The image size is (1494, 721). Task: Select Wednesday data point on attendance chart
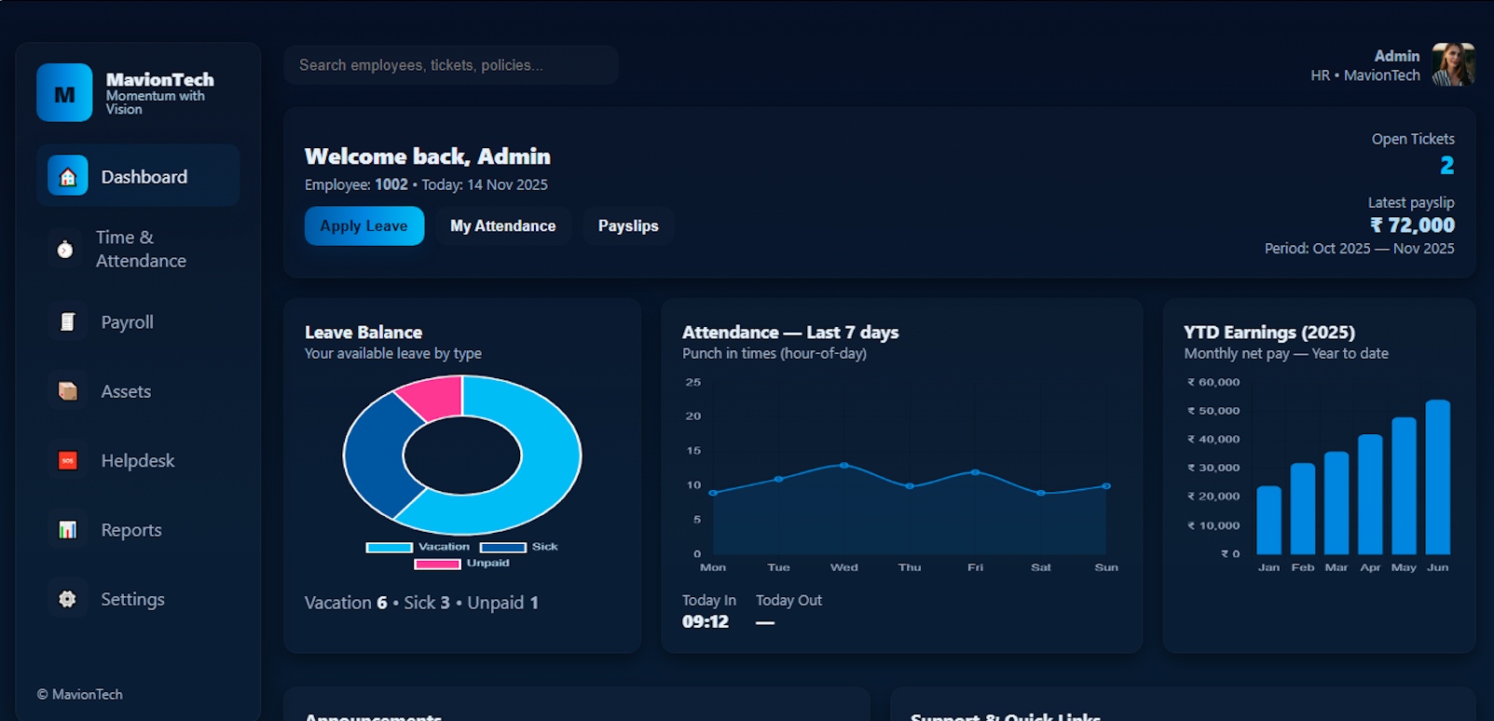pos(844,465)
